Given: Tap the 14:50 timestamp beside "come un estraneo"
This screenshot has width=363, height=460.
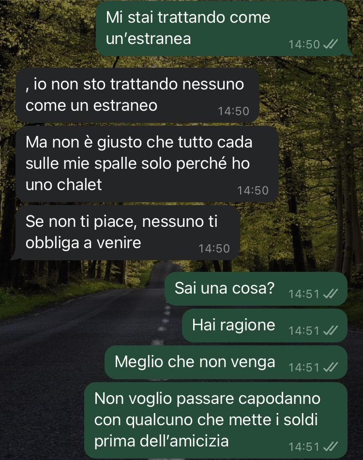Looking at the screenshot, I should [x=233, y=111].
